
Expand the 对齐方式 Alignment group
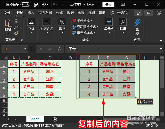point(47,26)
